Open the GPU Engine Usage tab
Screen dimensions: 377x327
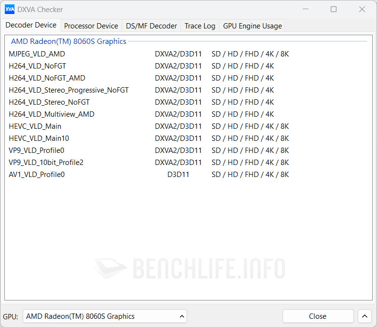pyautogui.click(x=252, y=26)
